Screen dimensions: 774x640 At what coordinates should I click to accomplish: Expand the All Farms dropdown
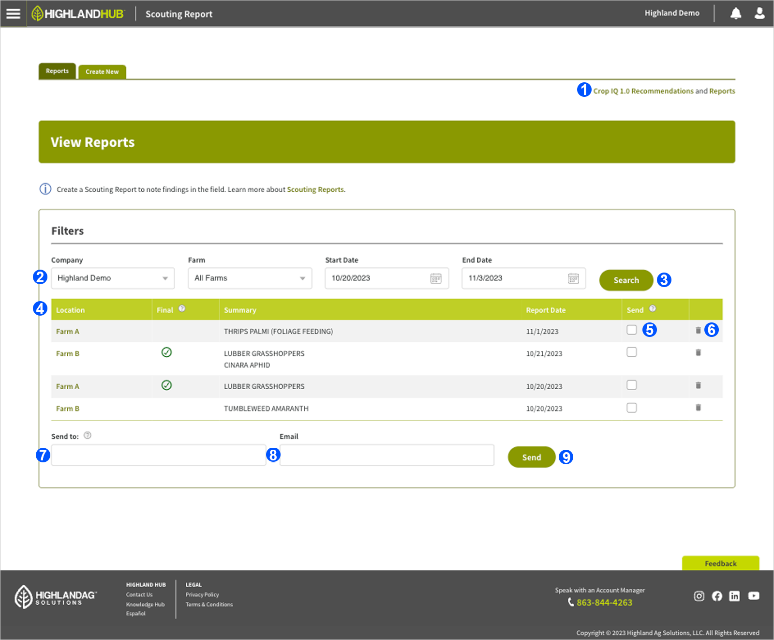(249, 278)
